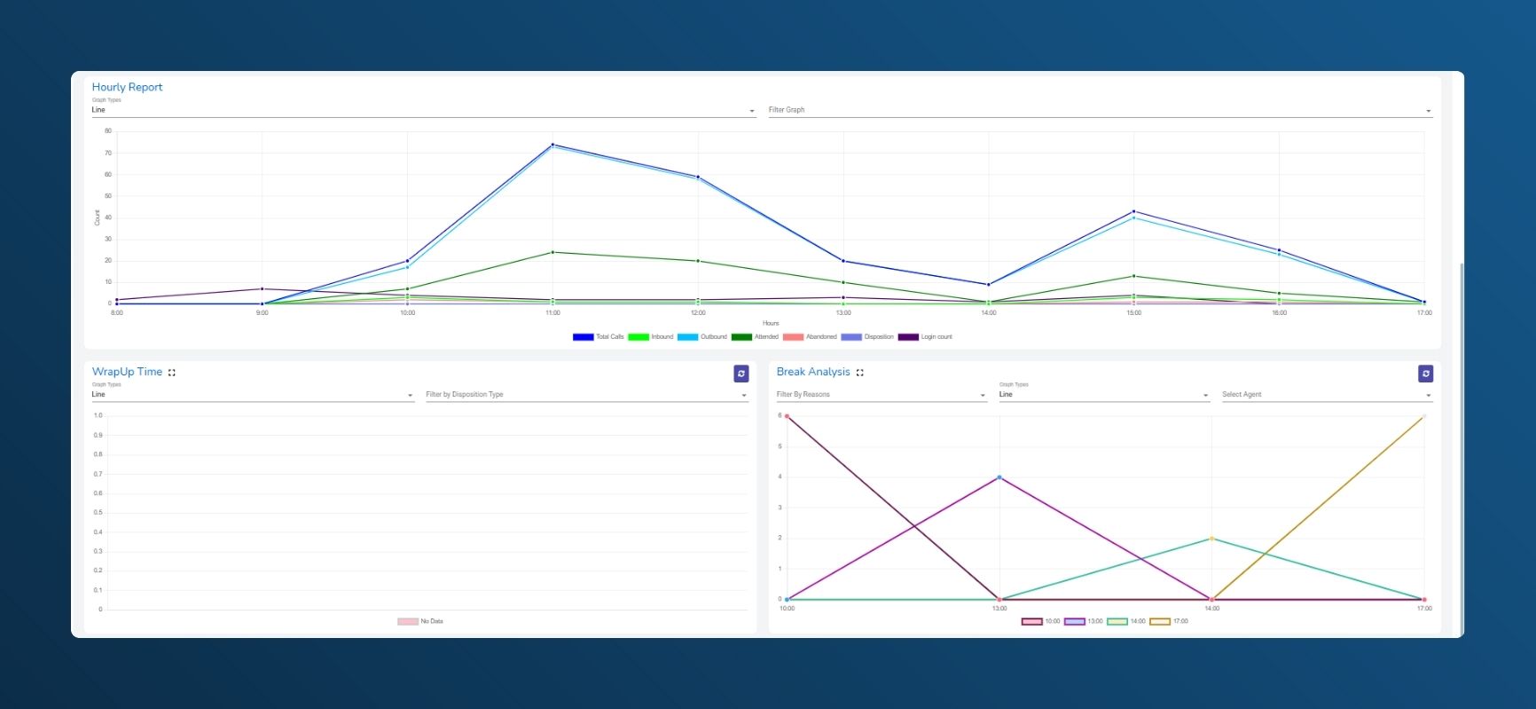The height and width of the screenshot is (709, 1536).
Task: Toggle 14:00 series in Break Analysis legend
Action: click(x=1126, y=621)
